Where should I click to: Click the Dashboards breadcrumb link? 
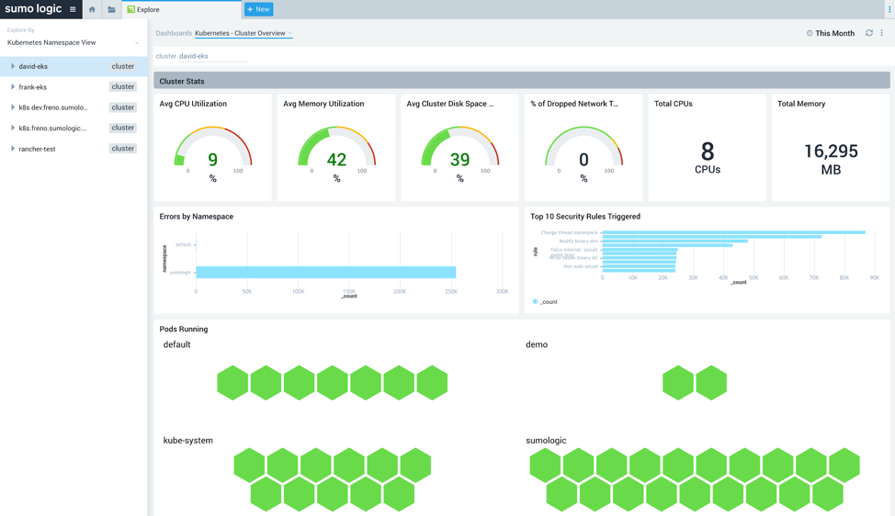pyautogui.click(x=174, y=33)
